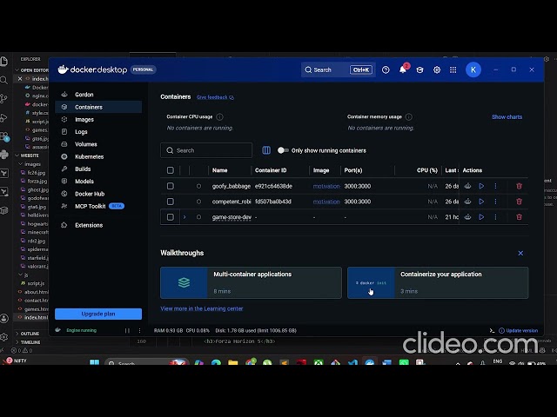Delete the game-store-dev container
Image resolution: width=557 pixels, height=417 pixels.
point(519,217)
